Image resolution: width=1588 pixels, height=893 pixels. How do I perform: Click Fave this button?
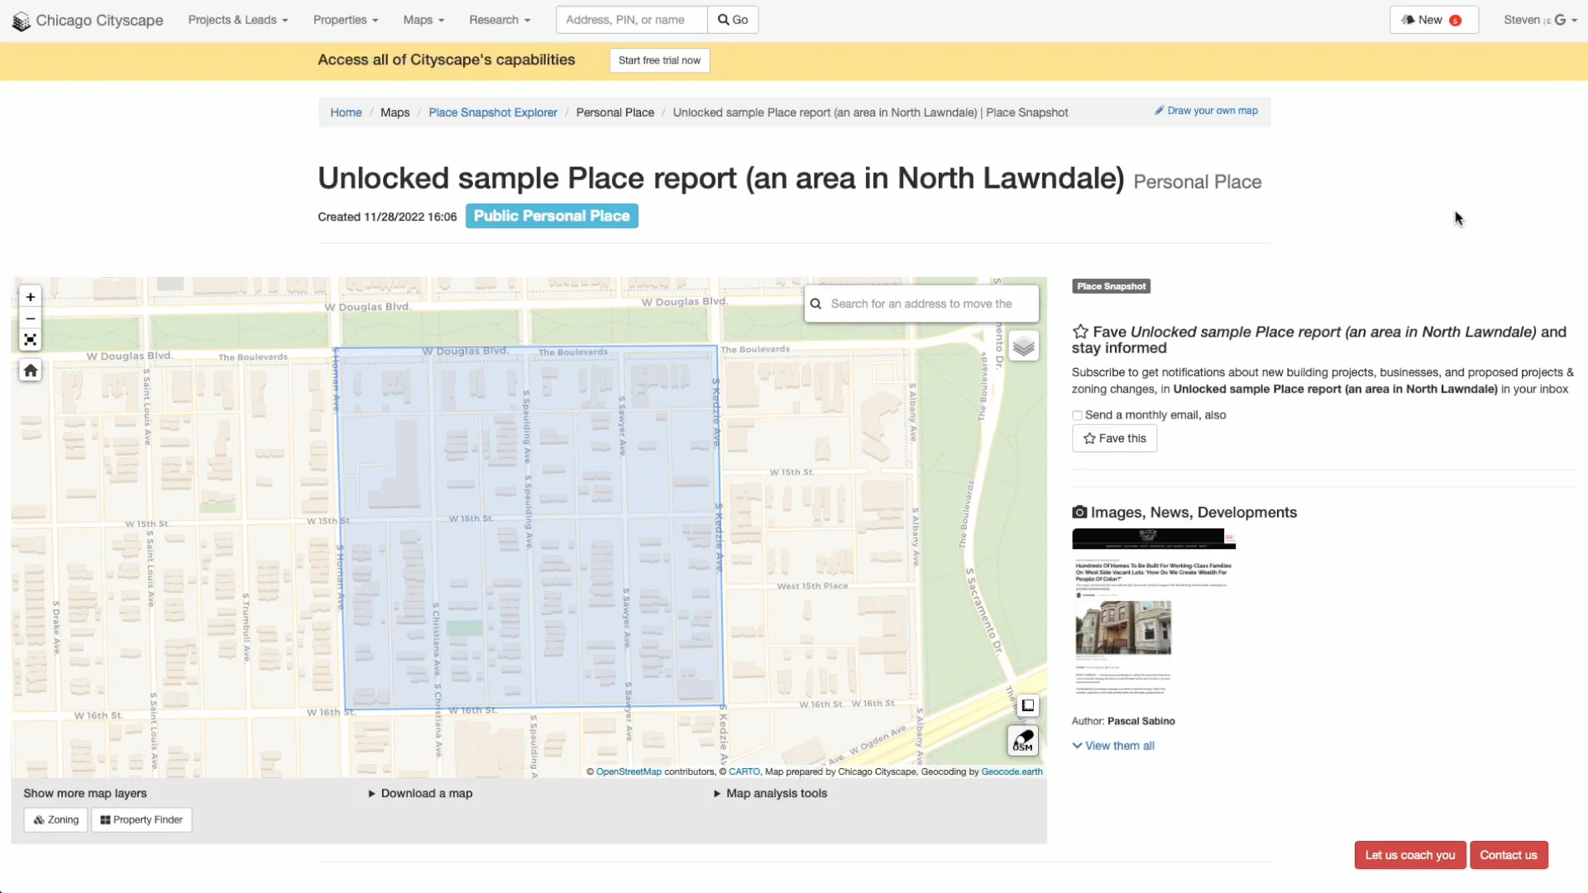[x=1114, y=437]
